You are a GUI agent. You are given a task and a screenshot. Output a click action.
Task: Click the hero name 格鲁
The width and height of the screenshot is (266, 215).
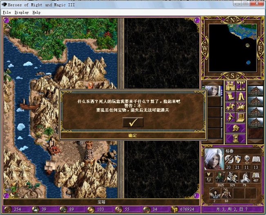click(229, 151)
